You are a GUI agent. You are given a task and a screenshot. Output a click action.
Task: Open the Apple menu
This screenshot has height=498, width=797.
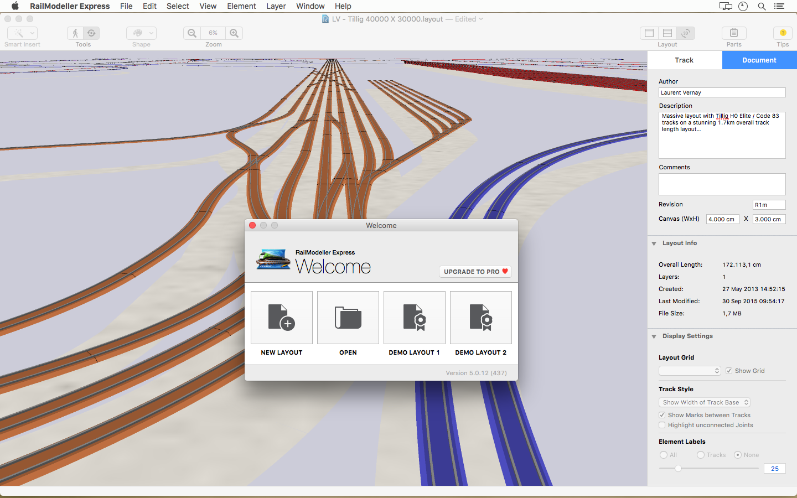[15, 6]
